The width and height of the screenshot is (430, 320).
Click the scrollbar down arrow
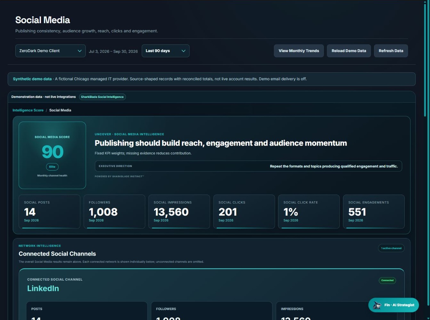click(x=428, y=318)
